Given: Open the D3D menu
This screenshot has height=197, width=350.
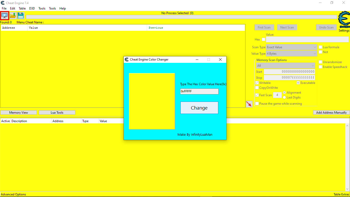Looking at the screenshot, I should click(32, 8).
